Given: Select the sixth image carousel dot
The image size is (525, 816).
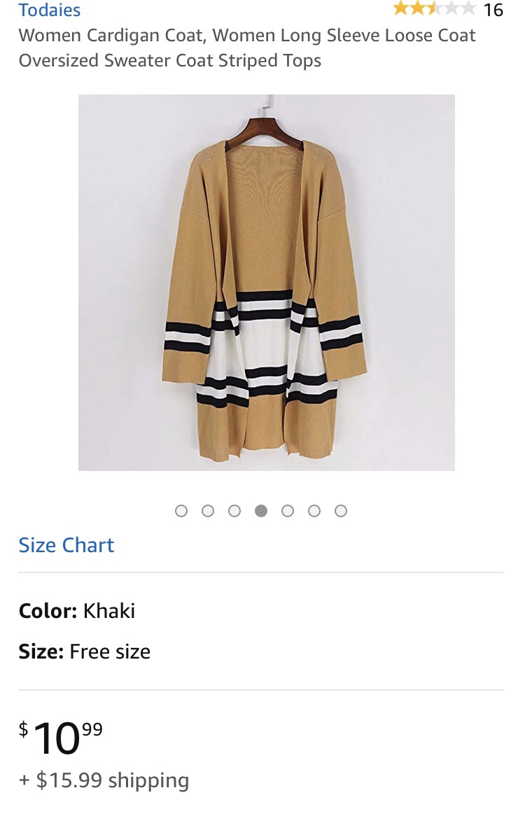Looking at the screenshot, I should pos(314,511).
